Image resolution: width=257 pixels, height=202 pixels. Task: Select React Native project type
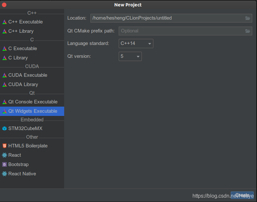pyautogui.click(x=32, y=174)
